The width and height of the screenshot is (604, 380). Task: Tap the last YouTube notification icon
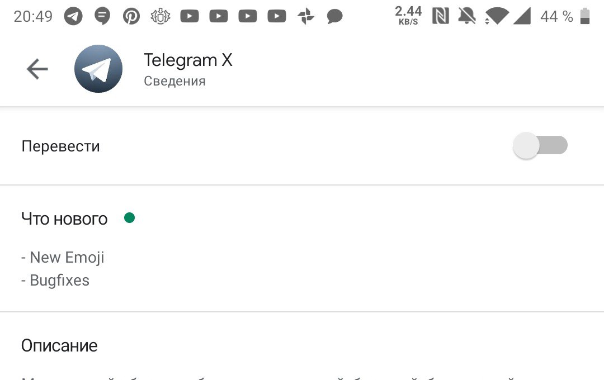point(277,16)
